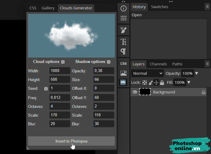Viewport: 211px width, 154px height.
Task: Open the Properties sliders panel icon
Action: pos(123,18)
